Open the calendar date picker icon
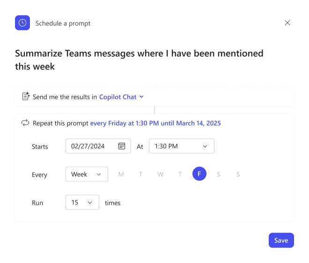The image size is (309, 263). click(x=122, y=146)
